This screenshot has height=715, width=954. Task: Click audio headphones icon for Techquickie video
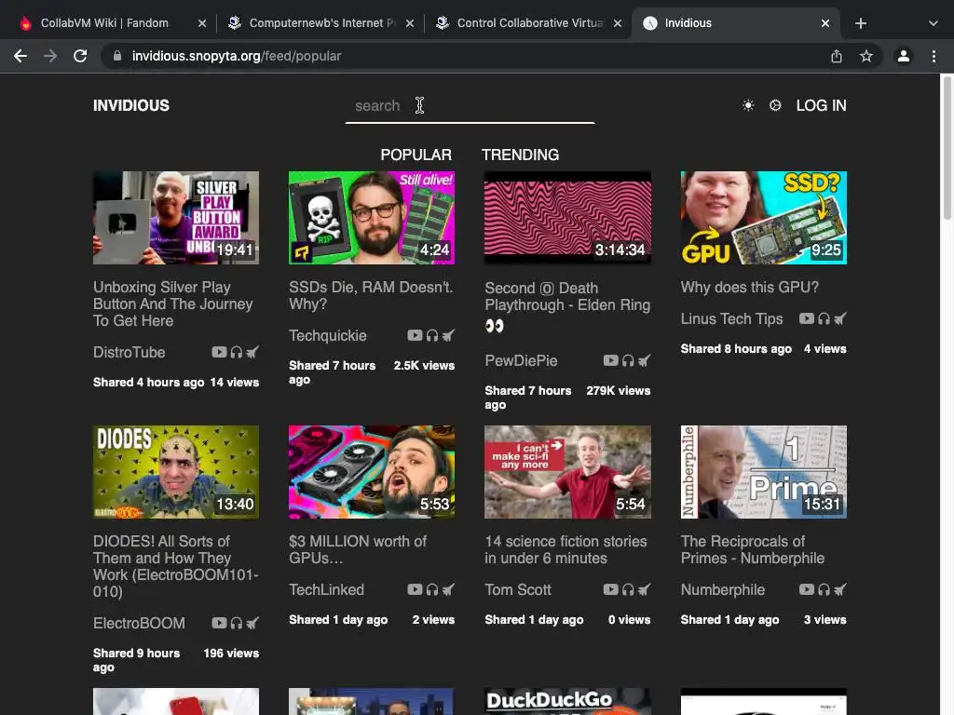tap(432, 335)
